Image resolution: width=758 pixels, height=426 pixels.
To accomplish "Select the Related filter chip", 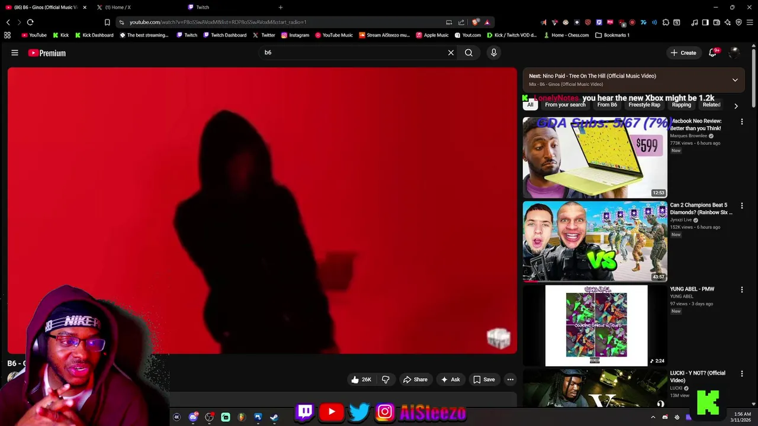I will point(711,105).
